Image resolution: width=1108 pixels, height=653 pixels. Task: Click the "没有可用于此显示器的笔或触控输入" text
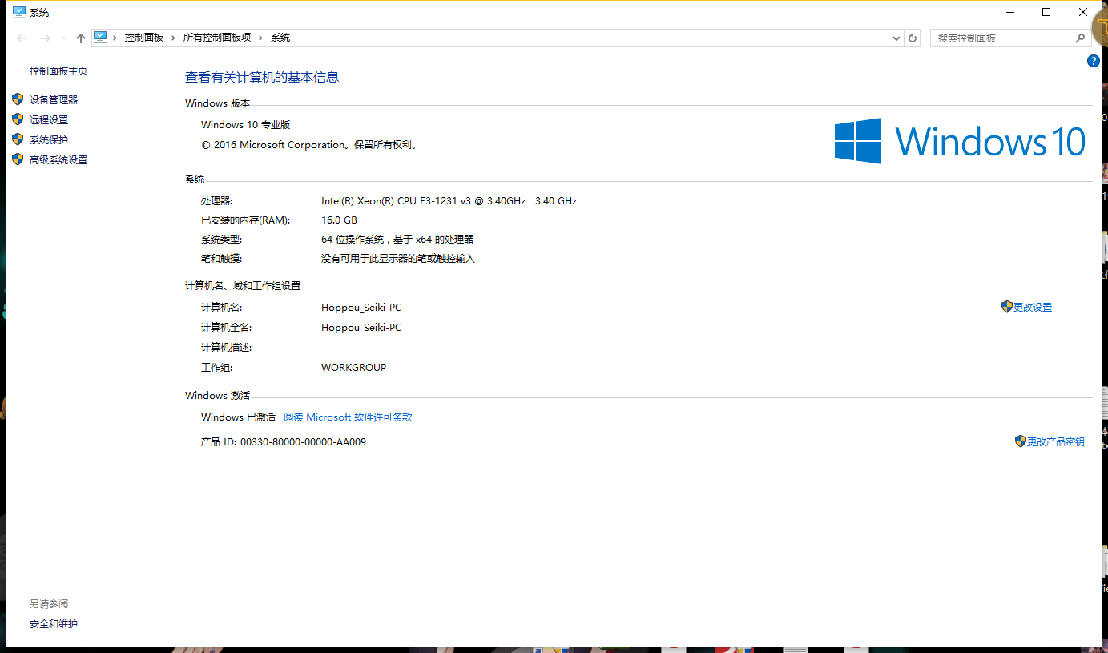[398, 258]
